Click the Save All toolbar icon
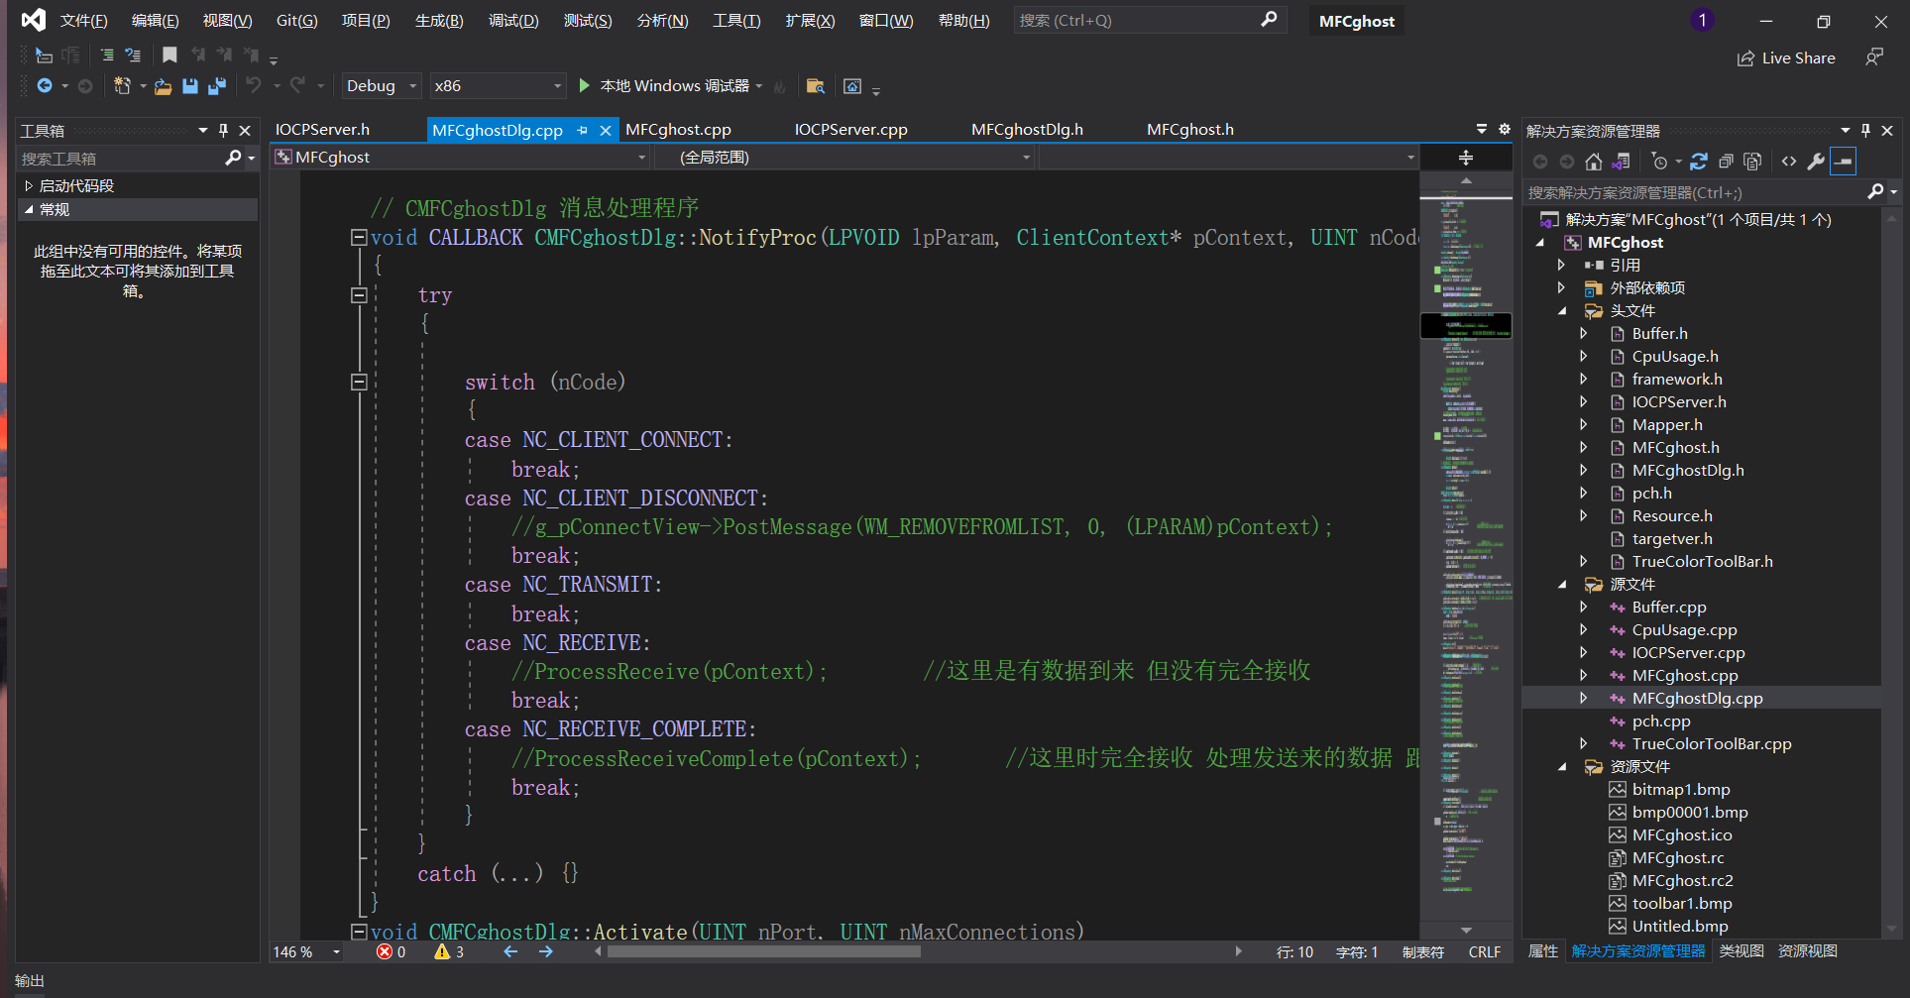The image size is (1910, 998). pos(216,86)
